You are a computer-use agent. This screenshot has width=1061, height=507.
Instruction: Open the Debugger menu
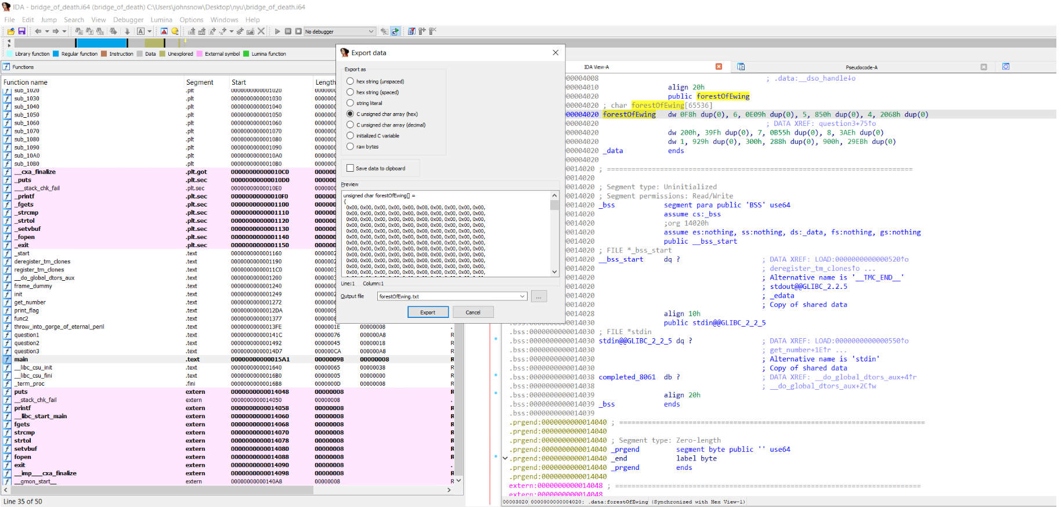(128, 20)
